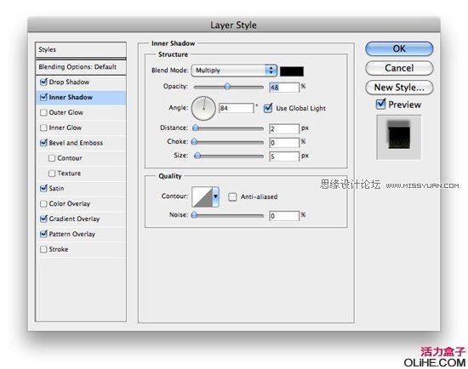Viewport: 468px width, 369px height.
Task: Enable the Stroke checkbox
Action: [43, 249]
